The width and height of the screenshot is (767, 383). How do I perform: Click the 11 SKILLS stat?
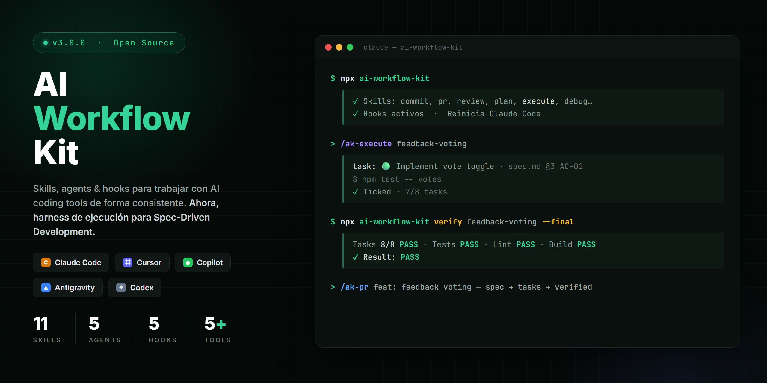(47, 329)
